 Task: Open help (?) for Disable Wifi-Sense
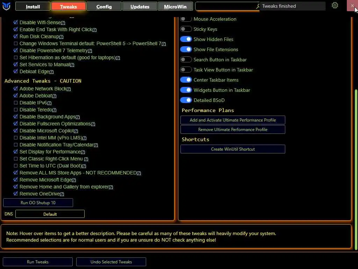tap(63, 23)
